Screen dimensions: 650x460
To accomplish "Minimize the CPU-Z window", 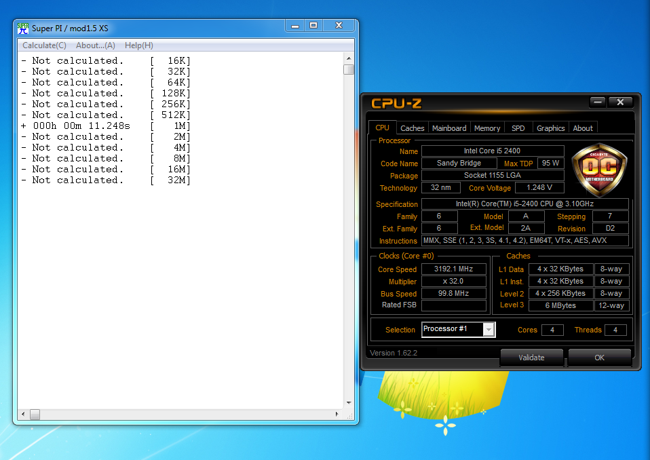I will point(598,102).
